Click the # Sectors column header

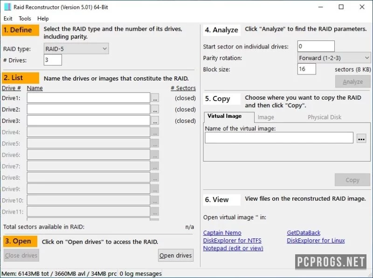click(183, 88)
